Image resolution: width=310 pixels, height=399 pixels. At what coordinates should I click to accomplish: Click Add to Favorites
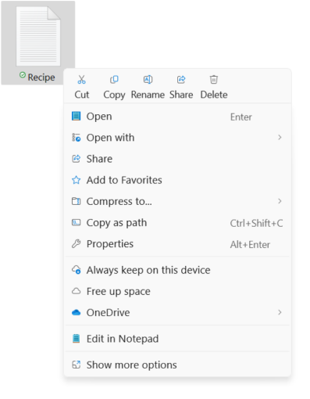click(x=177, y=180)
